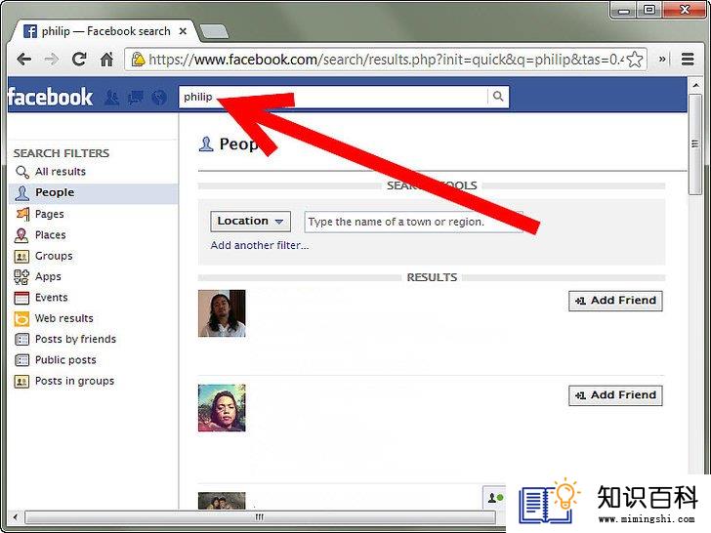
Task: Click the All results magnifier icon
Action: coord(21,172)
